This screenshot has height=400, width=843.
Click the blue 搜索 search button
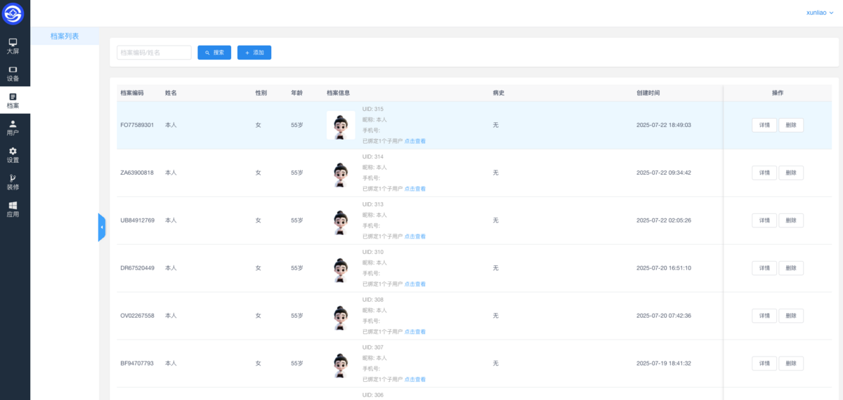click(214, 53)
